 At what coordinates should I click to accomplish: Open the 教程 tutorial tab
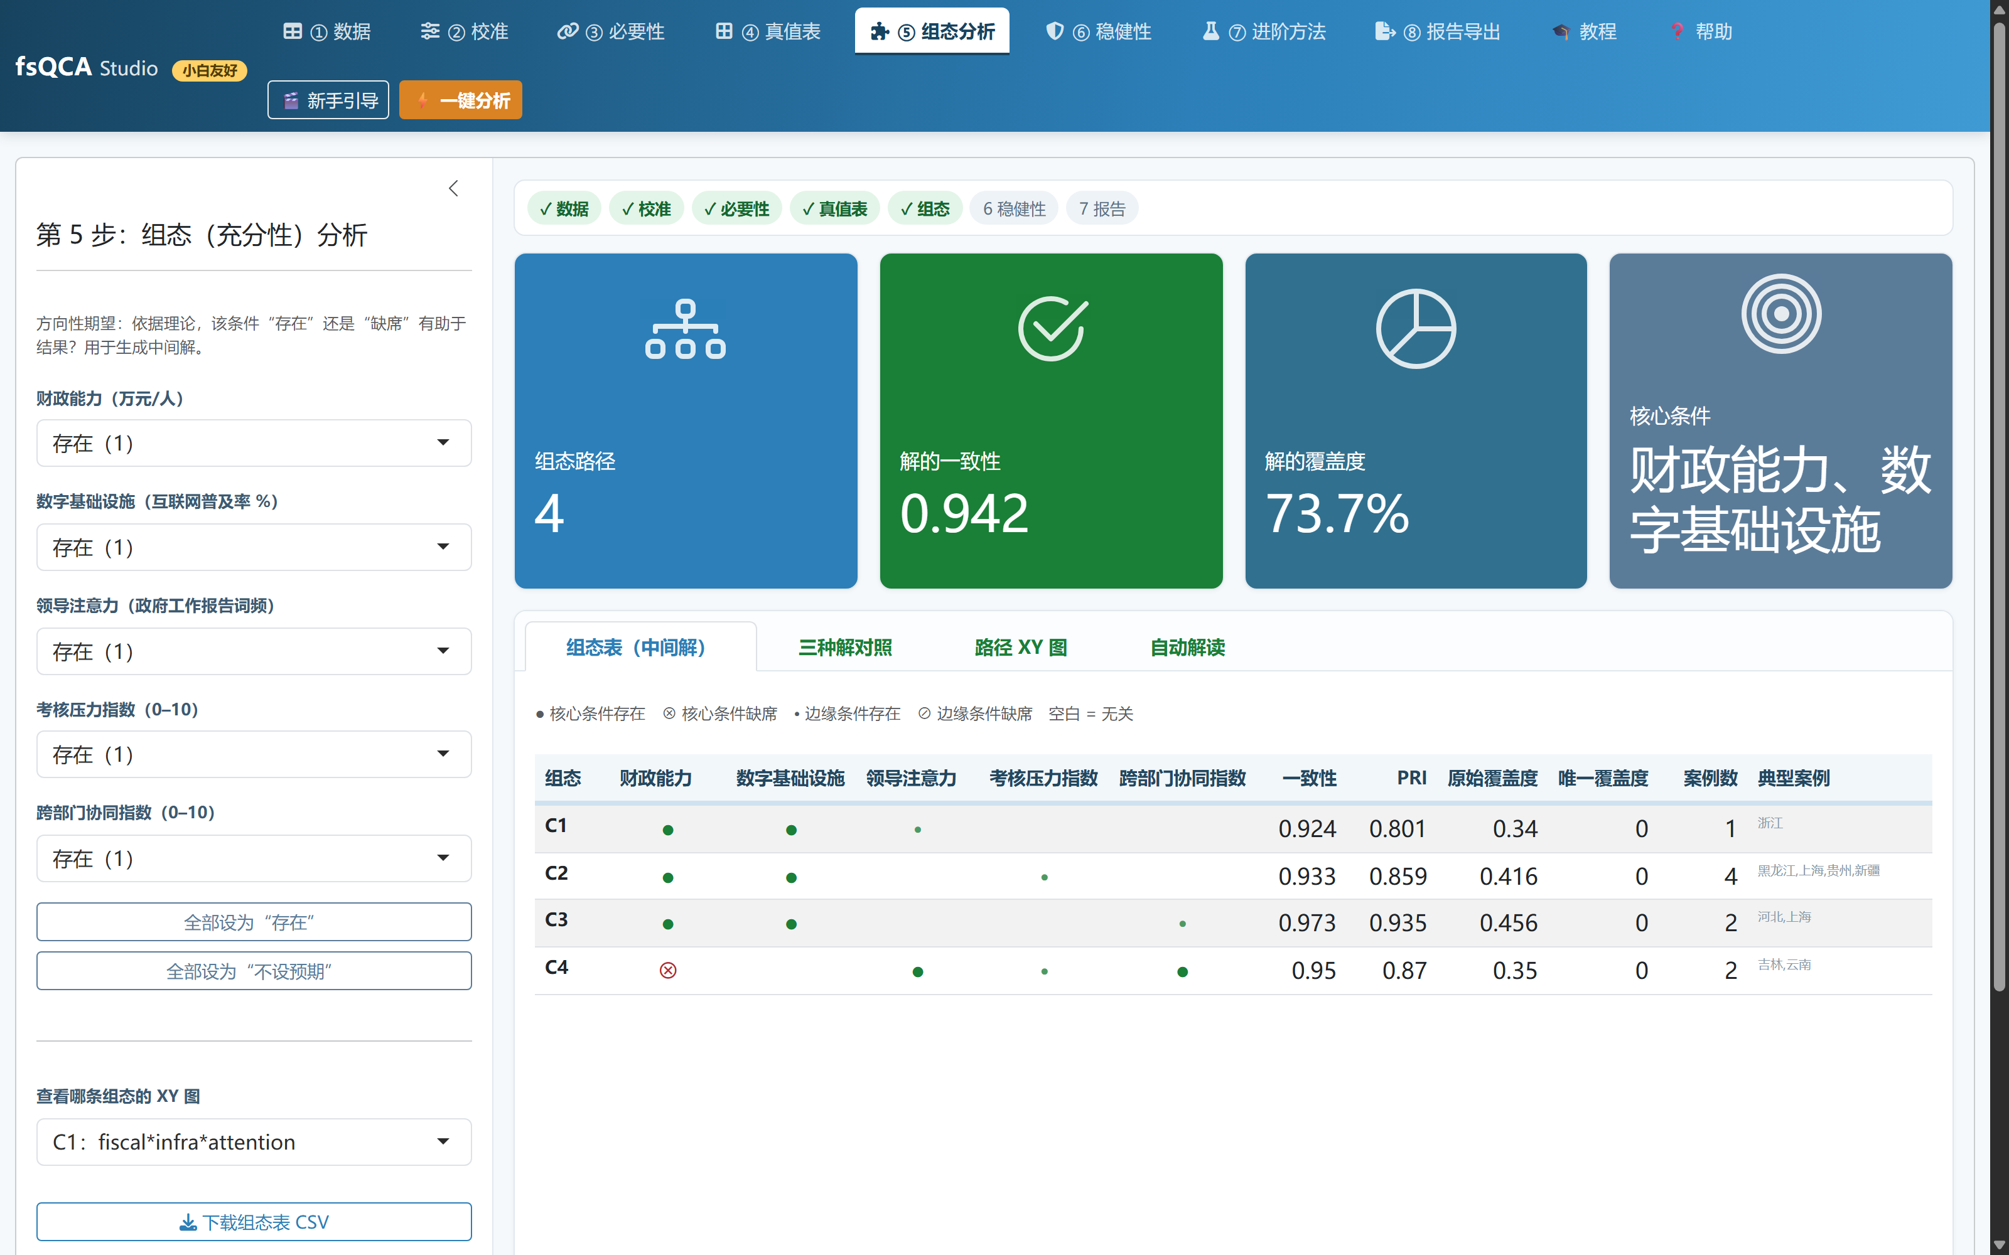coord(1583,31)
